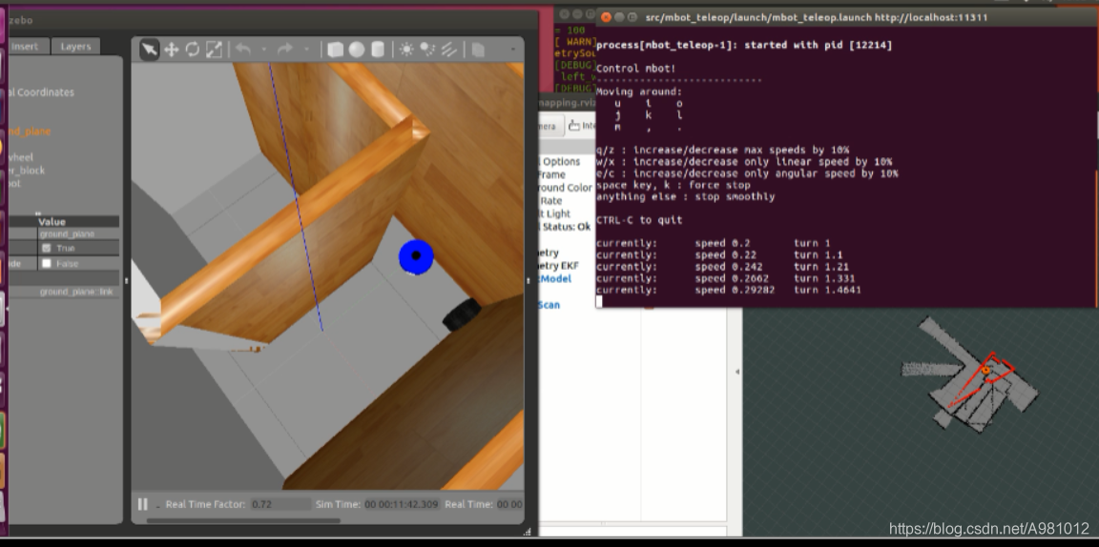Switch to the Insert tab in Gazebo
Screen dimensions: 1099x547
25,47
